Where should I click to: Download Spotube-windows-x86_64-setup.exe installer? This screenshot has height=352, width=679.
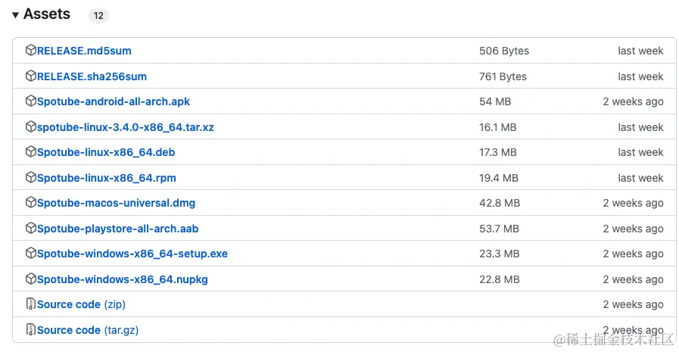(x=132, y=254)
